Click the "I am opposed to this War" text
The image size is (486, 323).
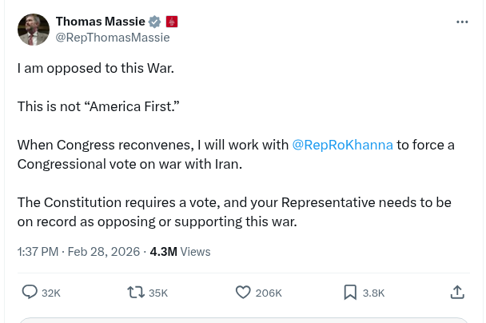(x=96, y=68)
